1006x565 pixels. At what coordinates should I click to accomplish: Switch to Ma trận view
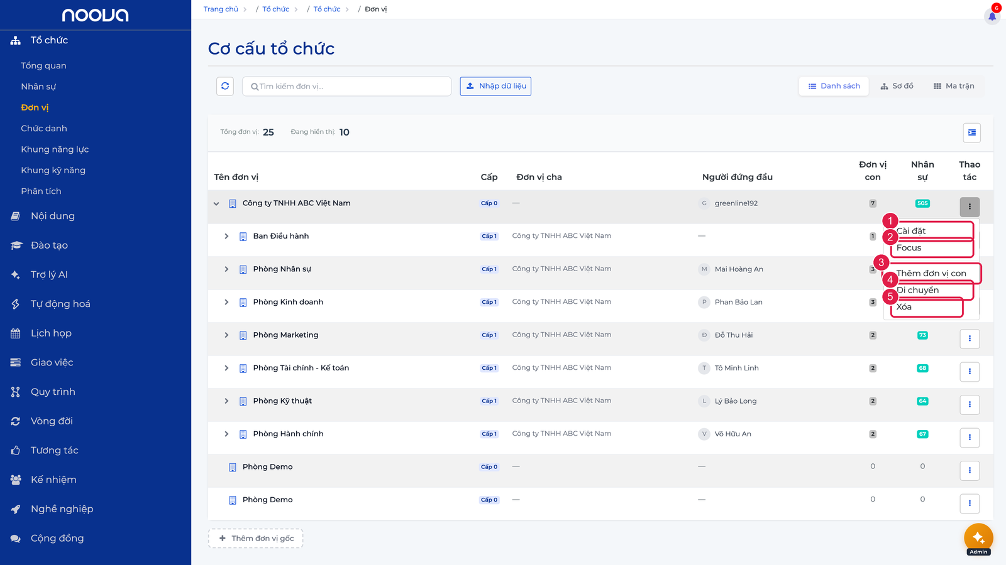pyautogui.click(x=954, y=86)
